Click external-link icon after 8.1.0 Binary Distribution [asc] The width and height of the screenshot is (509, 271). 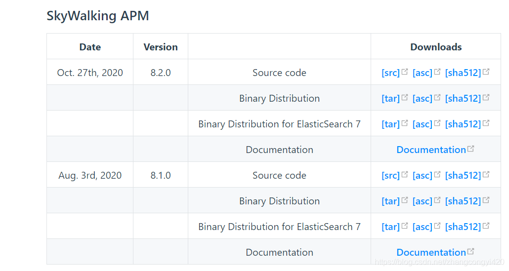(437, 200)
